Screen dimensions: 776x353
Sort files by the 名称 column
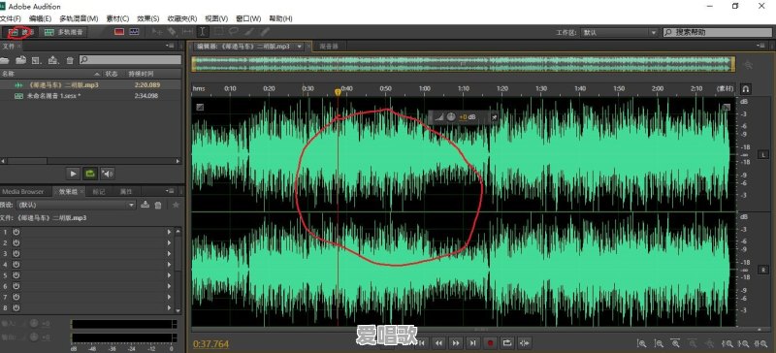pyautogui.click(x=49, y=74)
